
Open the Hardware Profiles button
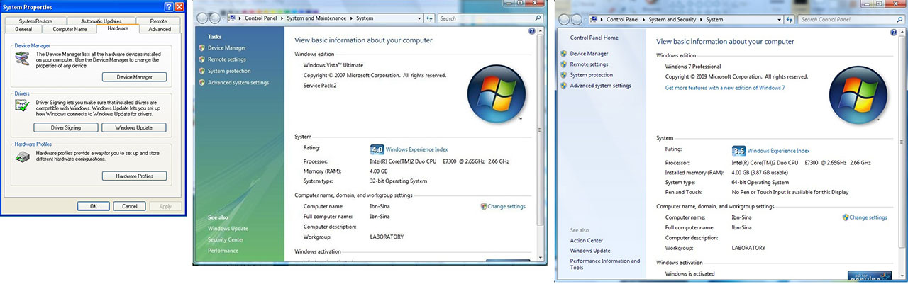[x=133, y=176]
